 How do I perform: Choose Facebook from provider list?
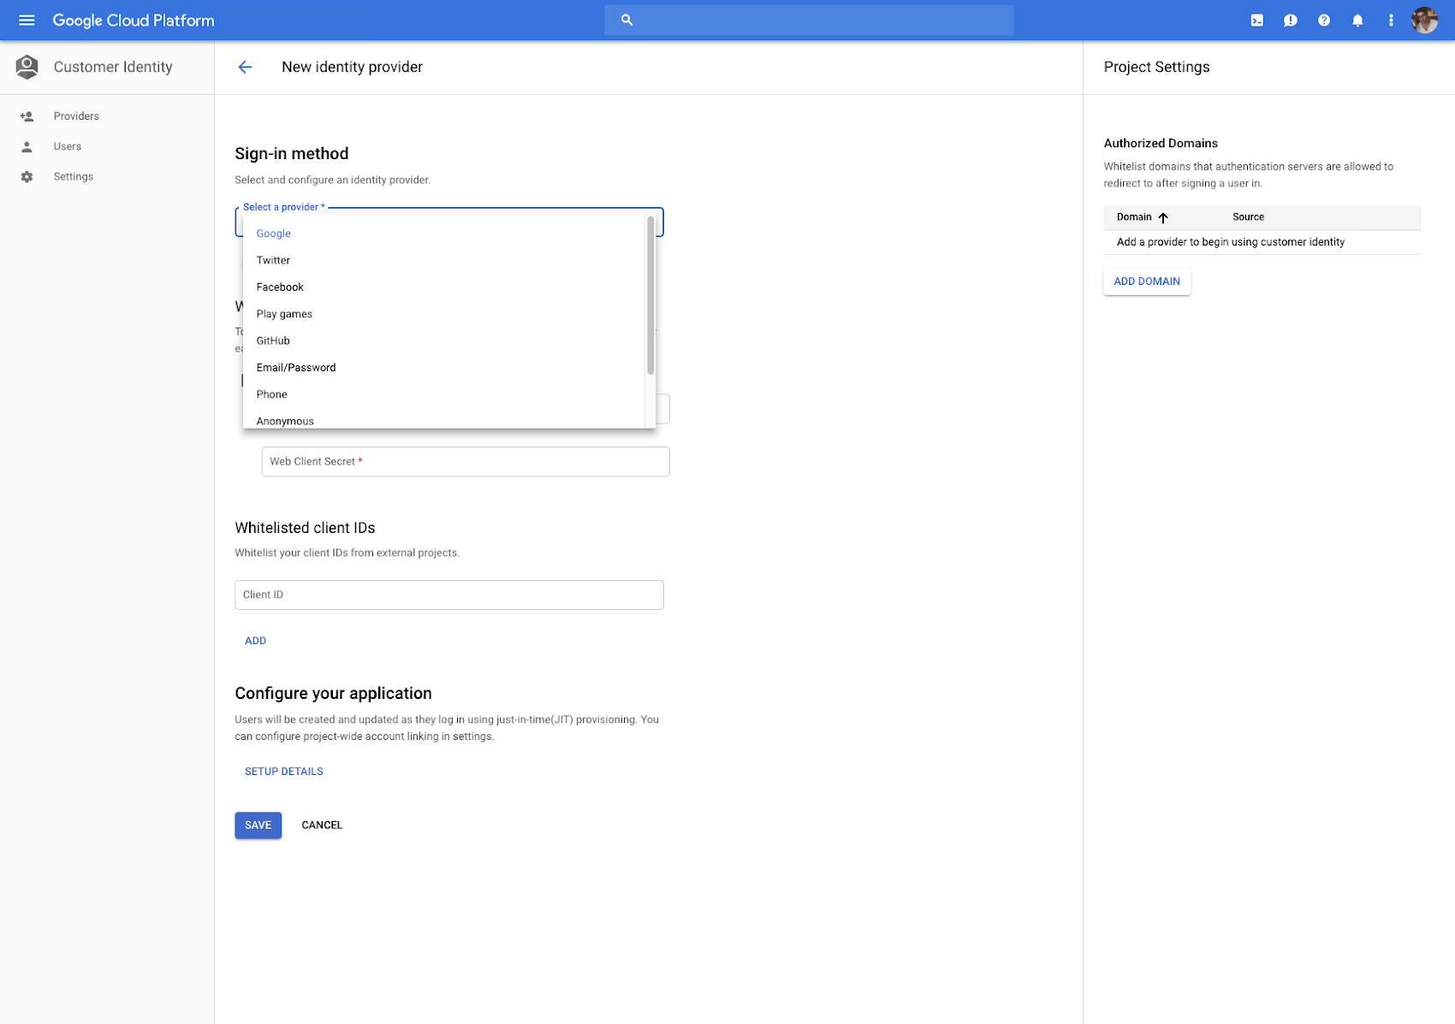pos(444,287)
